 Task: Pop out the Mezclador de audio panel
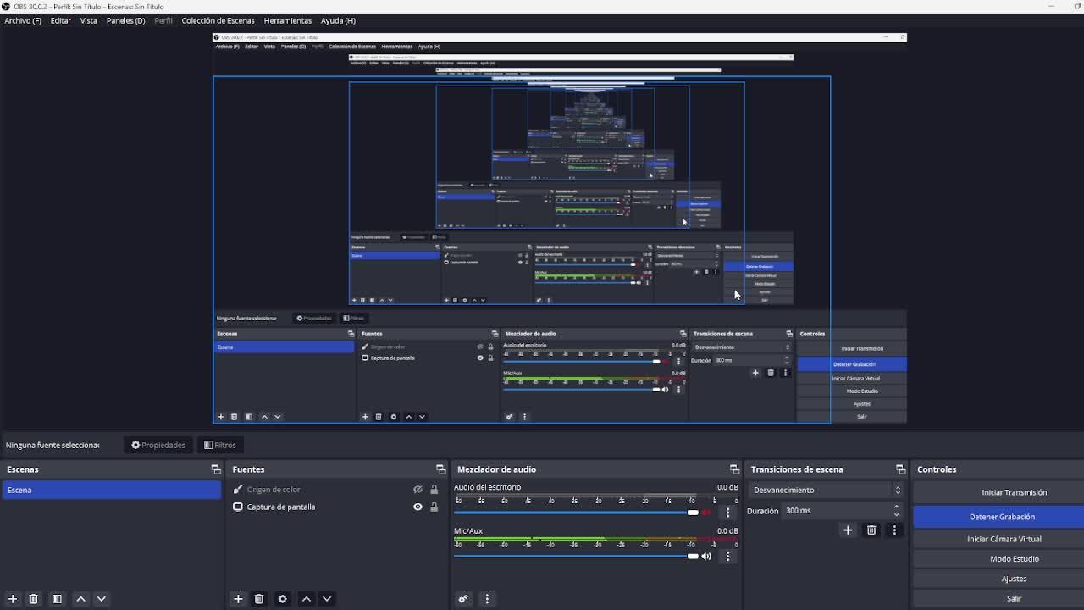[734, 469]
